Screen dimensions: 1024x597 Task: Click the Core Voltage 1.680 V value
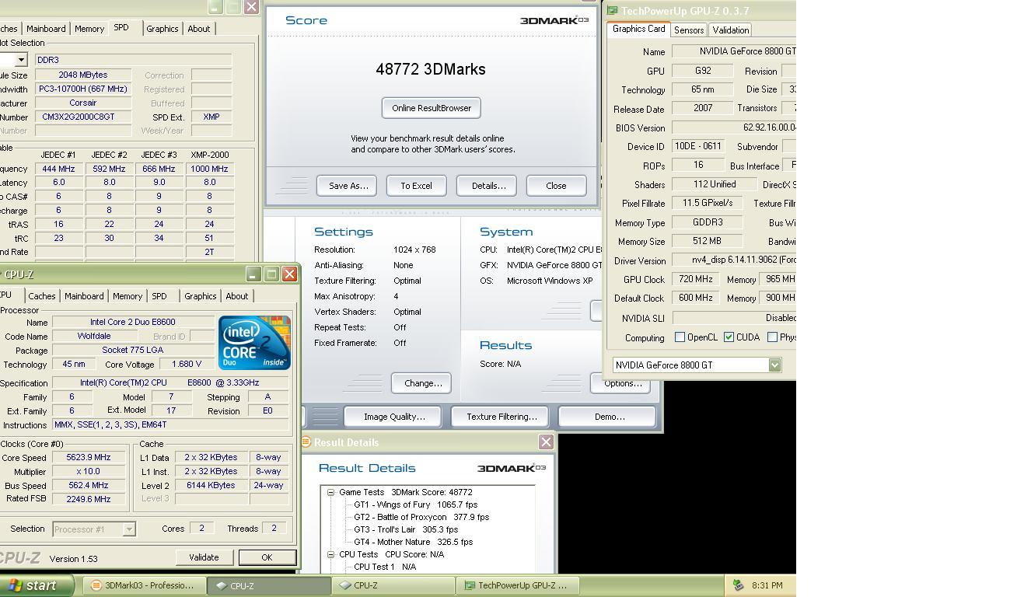pos(187,365)
